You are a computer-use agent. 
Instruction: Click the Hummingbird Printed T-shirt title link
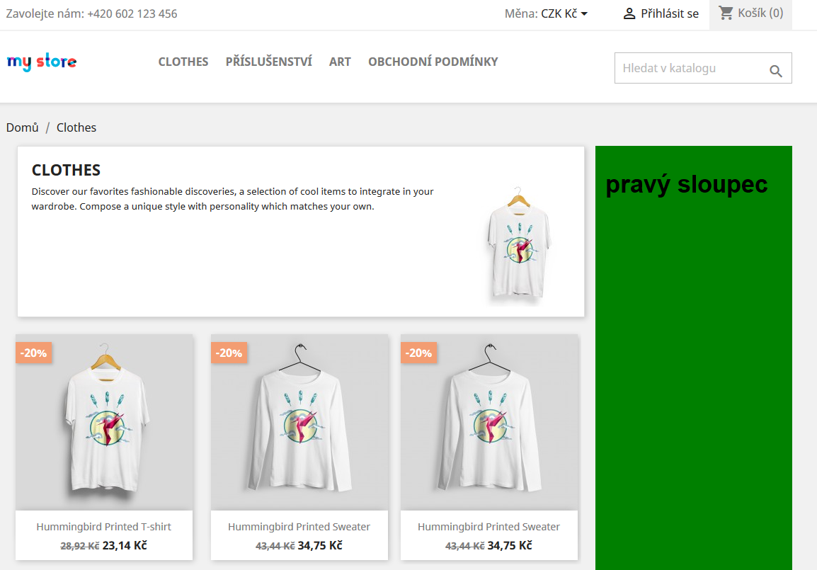pos(103,527)
